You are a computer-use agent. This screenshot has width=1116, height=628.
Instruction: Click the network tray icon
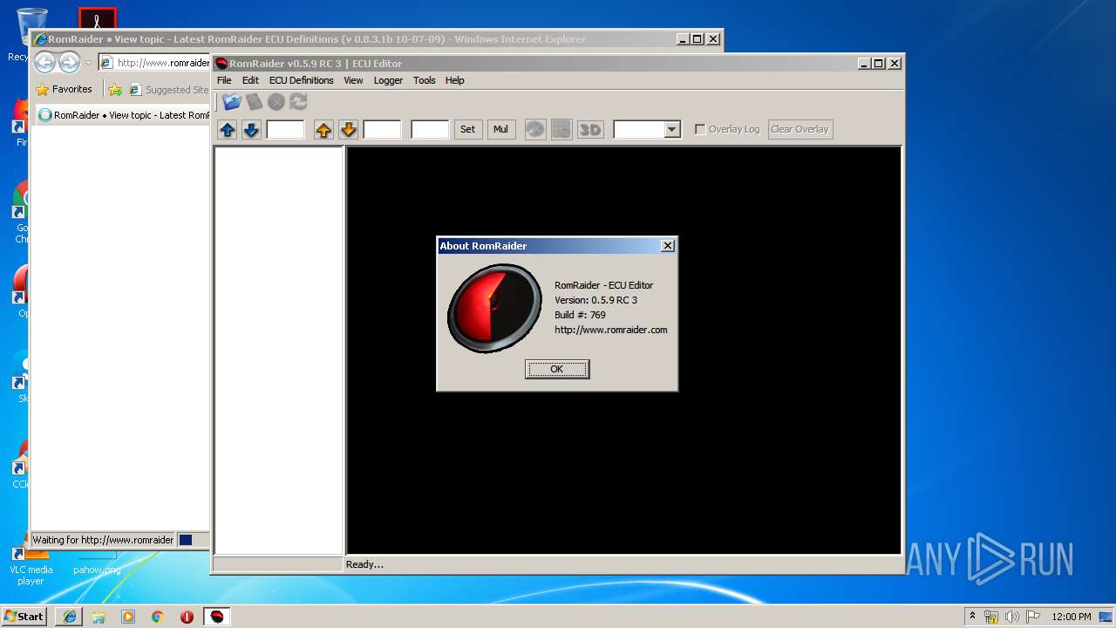click(x=991, y=617)
